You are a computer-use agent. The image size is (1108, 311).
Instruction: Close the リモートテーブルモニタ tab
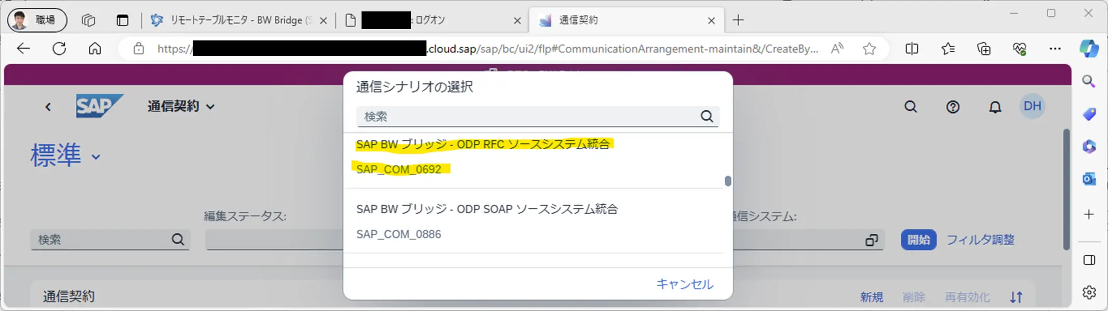323,21
